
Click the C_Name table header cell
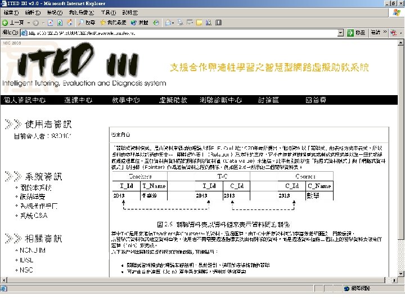[319, 186]
